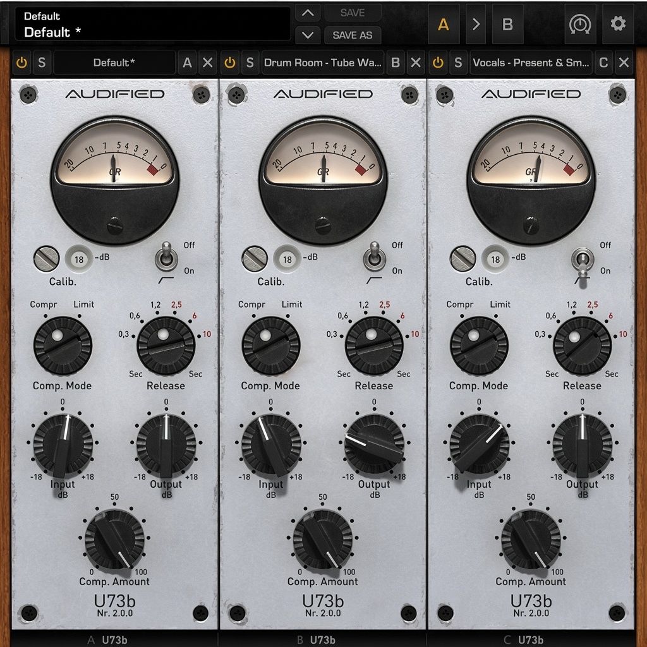
Task: Toggle power button on slot B
Action: (230, 63)
